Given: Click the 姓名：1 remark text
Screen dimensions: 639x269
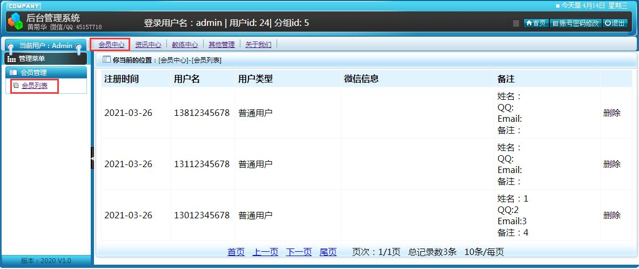Looking at the screenshot, I should pos(513,198).
